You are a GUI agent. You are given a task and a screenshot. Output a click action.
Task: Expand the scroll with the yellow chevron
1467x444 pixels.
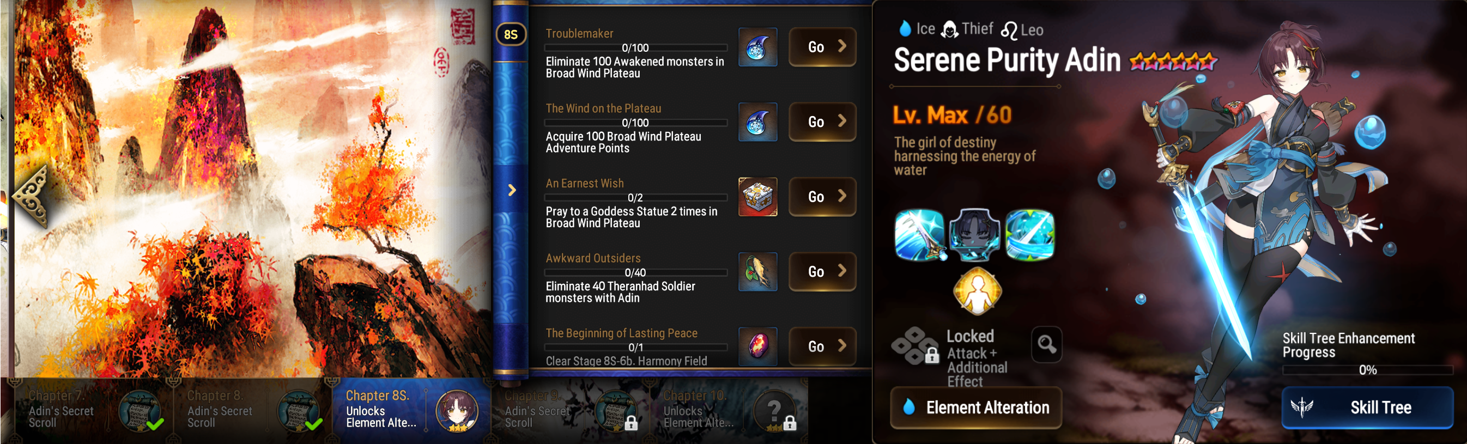click(x=512, y=190)
